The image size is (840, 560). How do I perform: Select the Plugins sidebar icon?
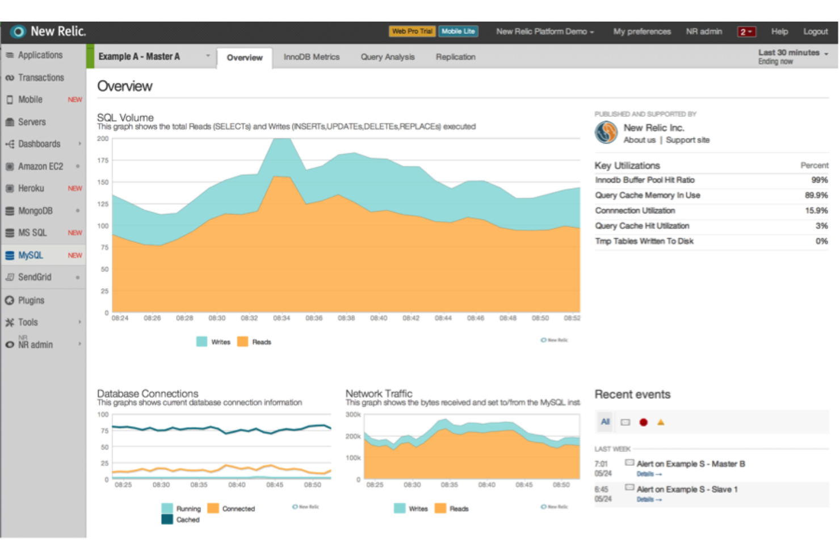point(10,300)
